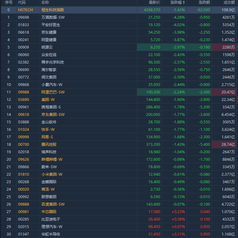Click latest price 100.200
Viewport: 238px width, 238px height.
[153, 92]
